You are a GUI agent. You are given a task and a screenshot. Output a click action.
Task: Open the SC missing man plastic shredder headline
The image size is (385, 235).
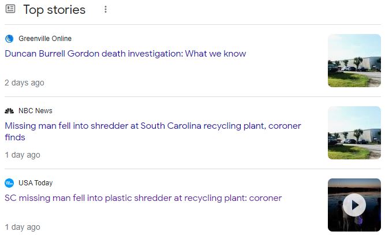coord(143,198)
